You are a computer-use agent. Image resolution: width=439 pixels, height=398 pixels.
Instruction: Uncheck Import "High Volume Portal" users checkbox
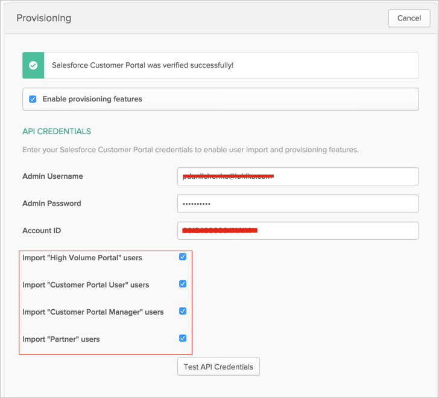(x=183, y=257)
